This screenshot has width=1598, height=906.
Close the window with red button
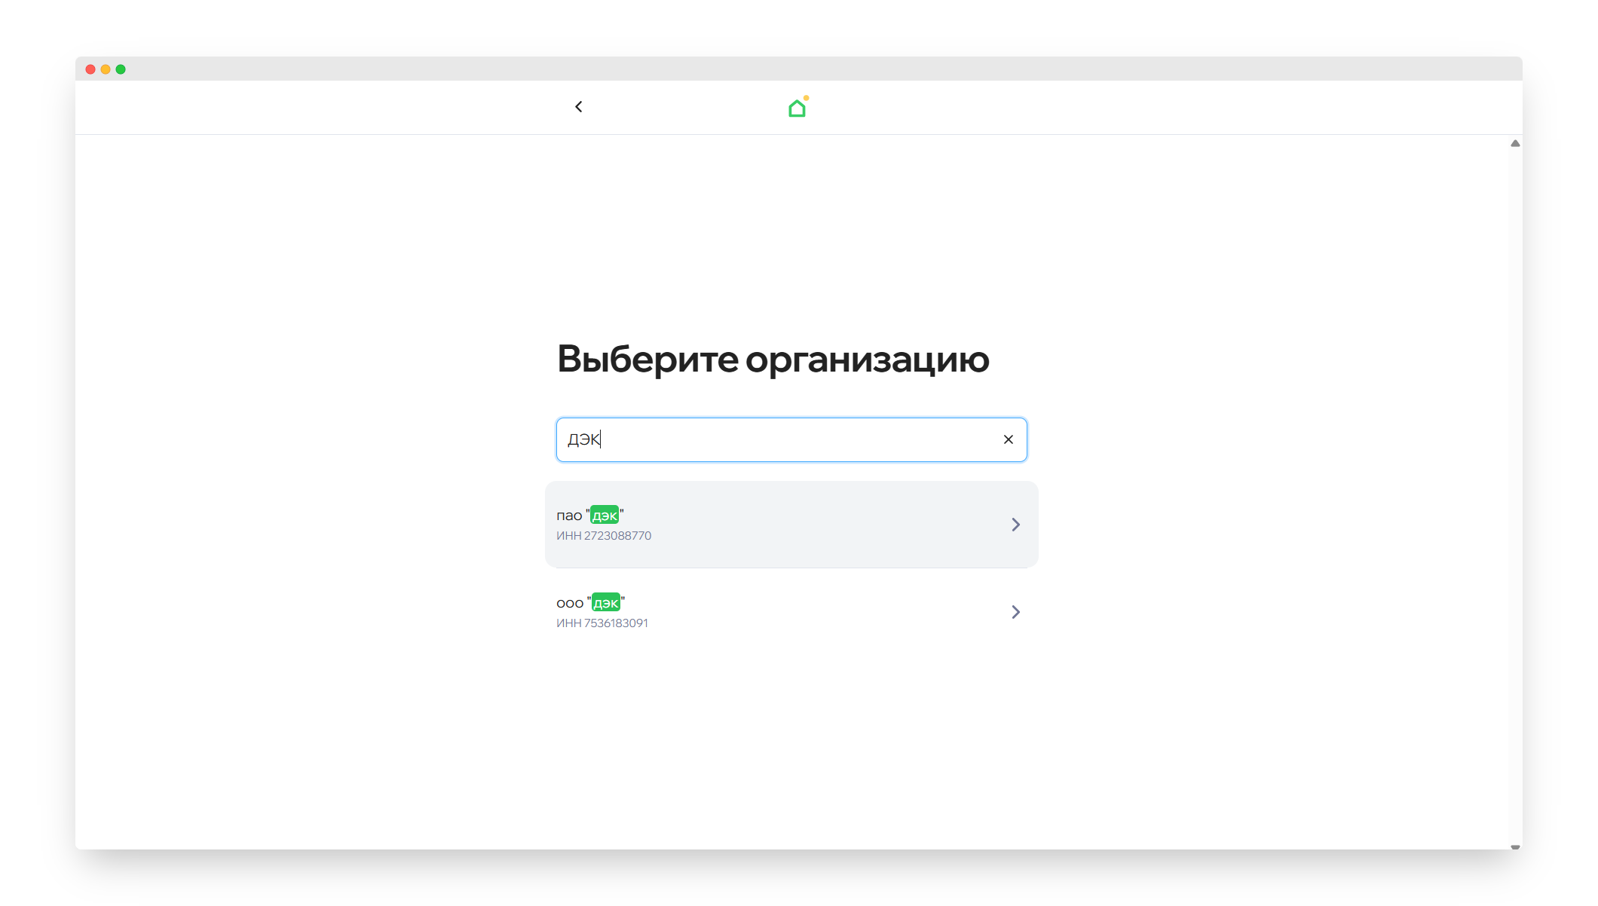[90, 69]
